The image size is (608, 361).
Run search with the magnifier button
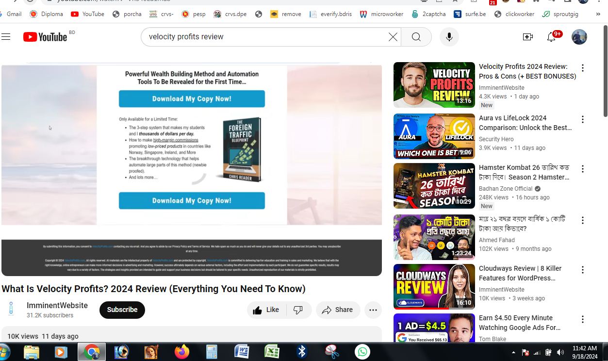click(416, 37)
